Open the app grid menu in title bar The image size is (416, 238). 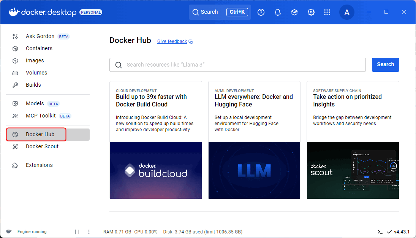[327, 12]
